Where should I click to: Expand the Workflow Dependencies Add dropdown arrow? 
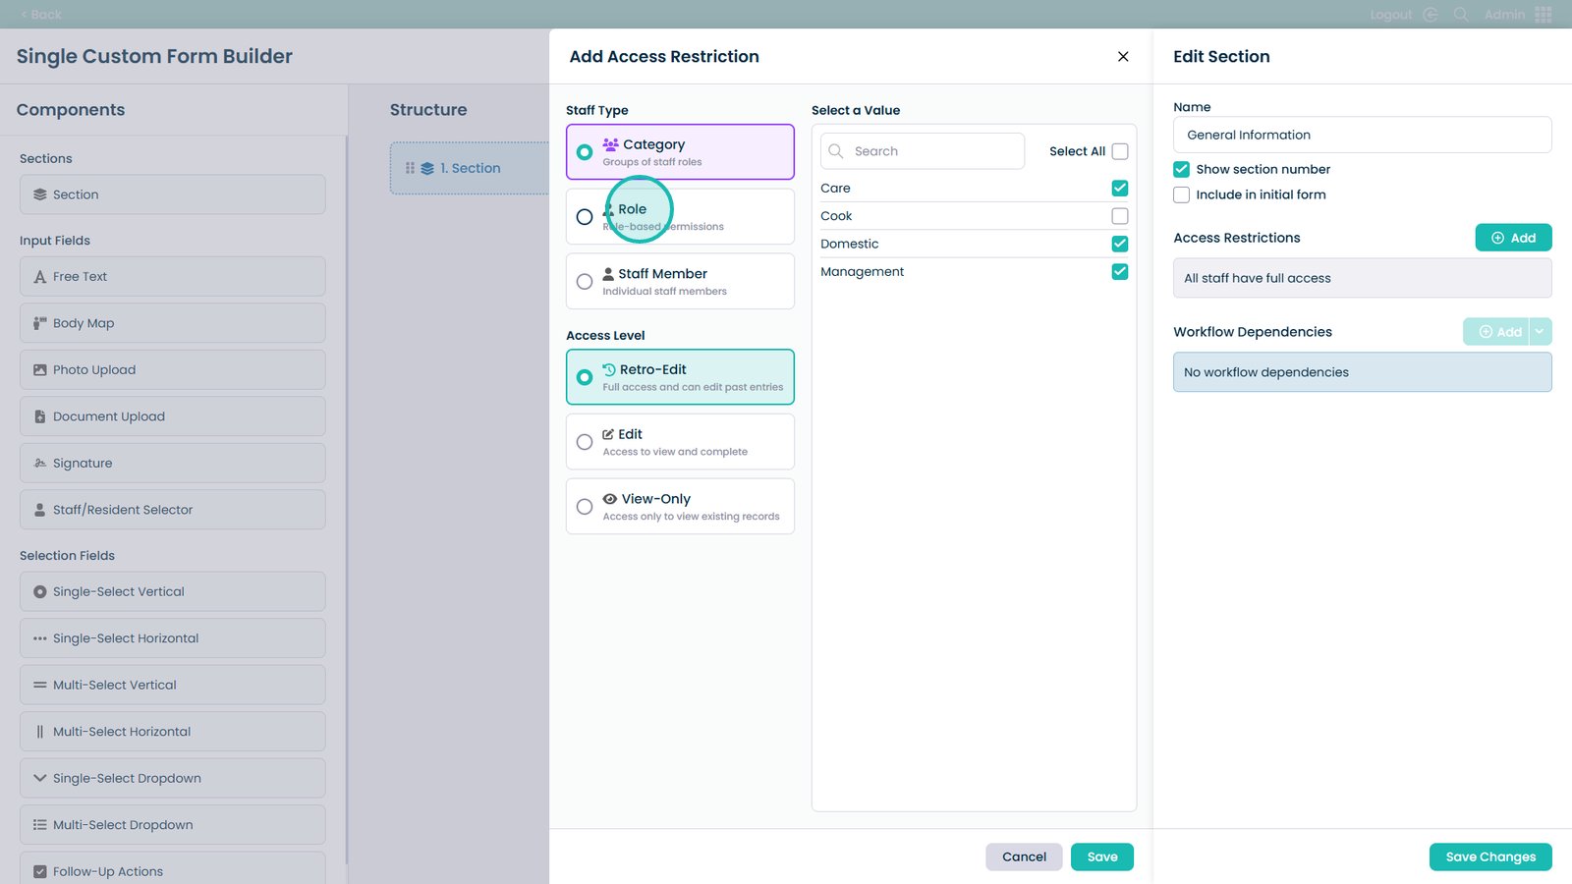[1540, 332]
